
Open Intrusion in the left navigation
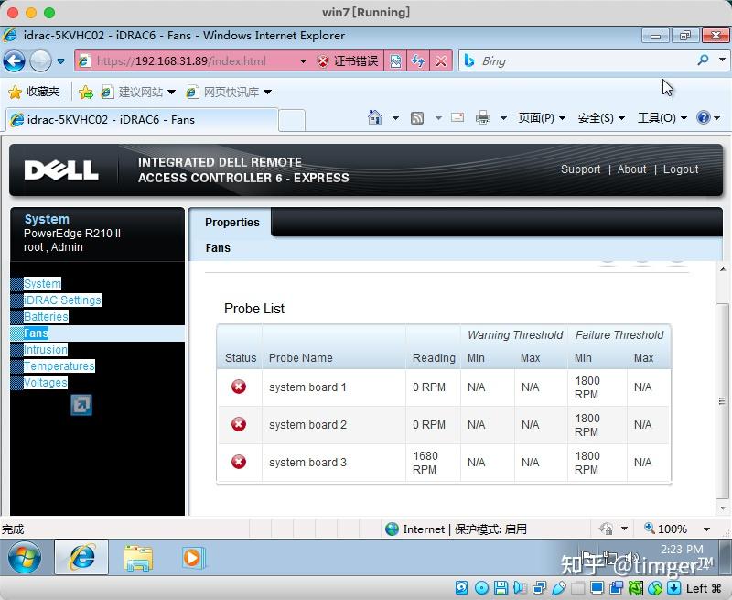[45, 350]
